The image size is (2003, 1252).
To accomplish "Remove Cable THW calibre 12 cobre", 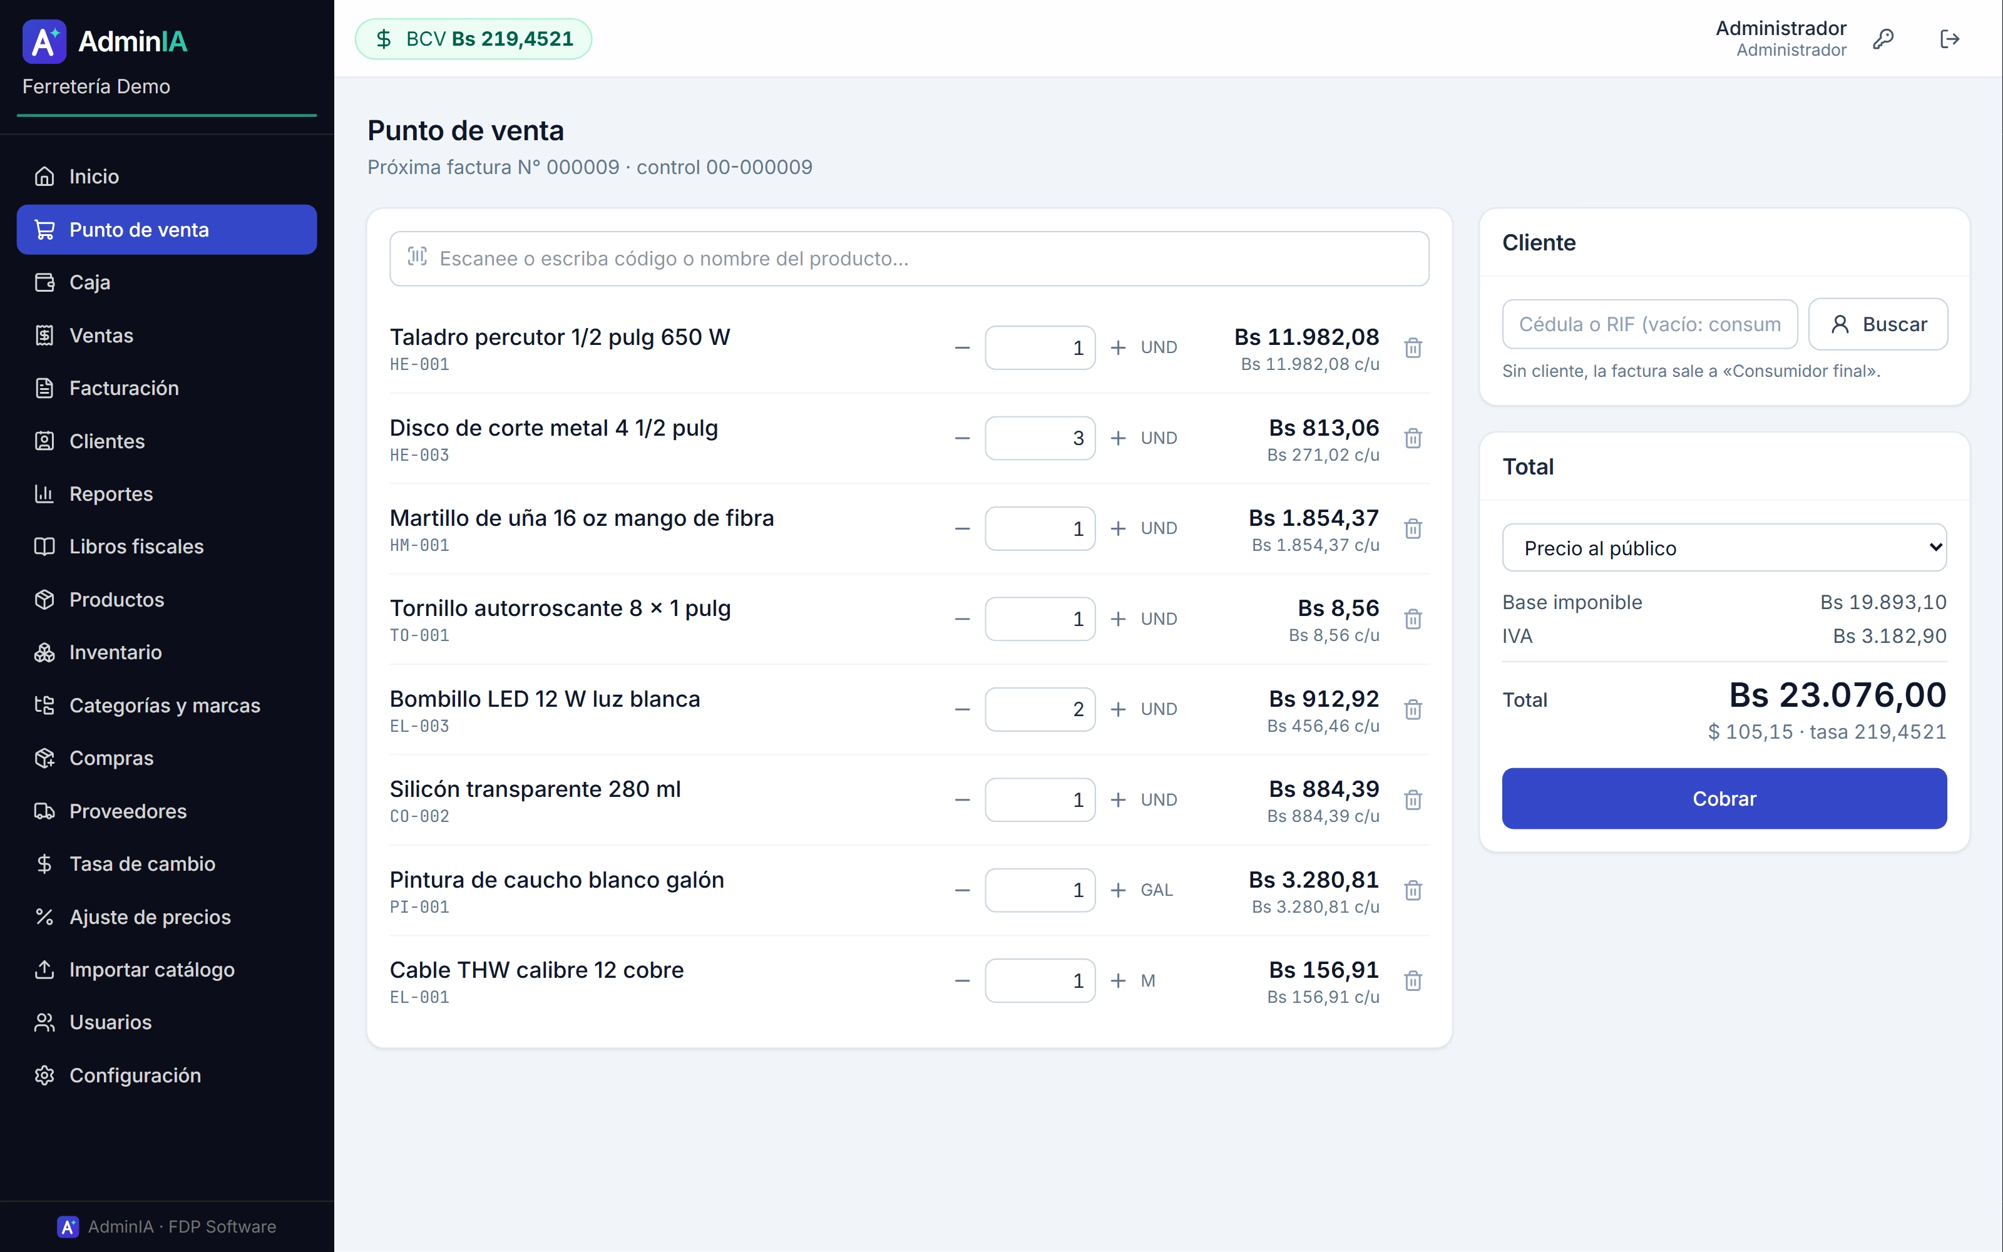I will click(1413, 980).
